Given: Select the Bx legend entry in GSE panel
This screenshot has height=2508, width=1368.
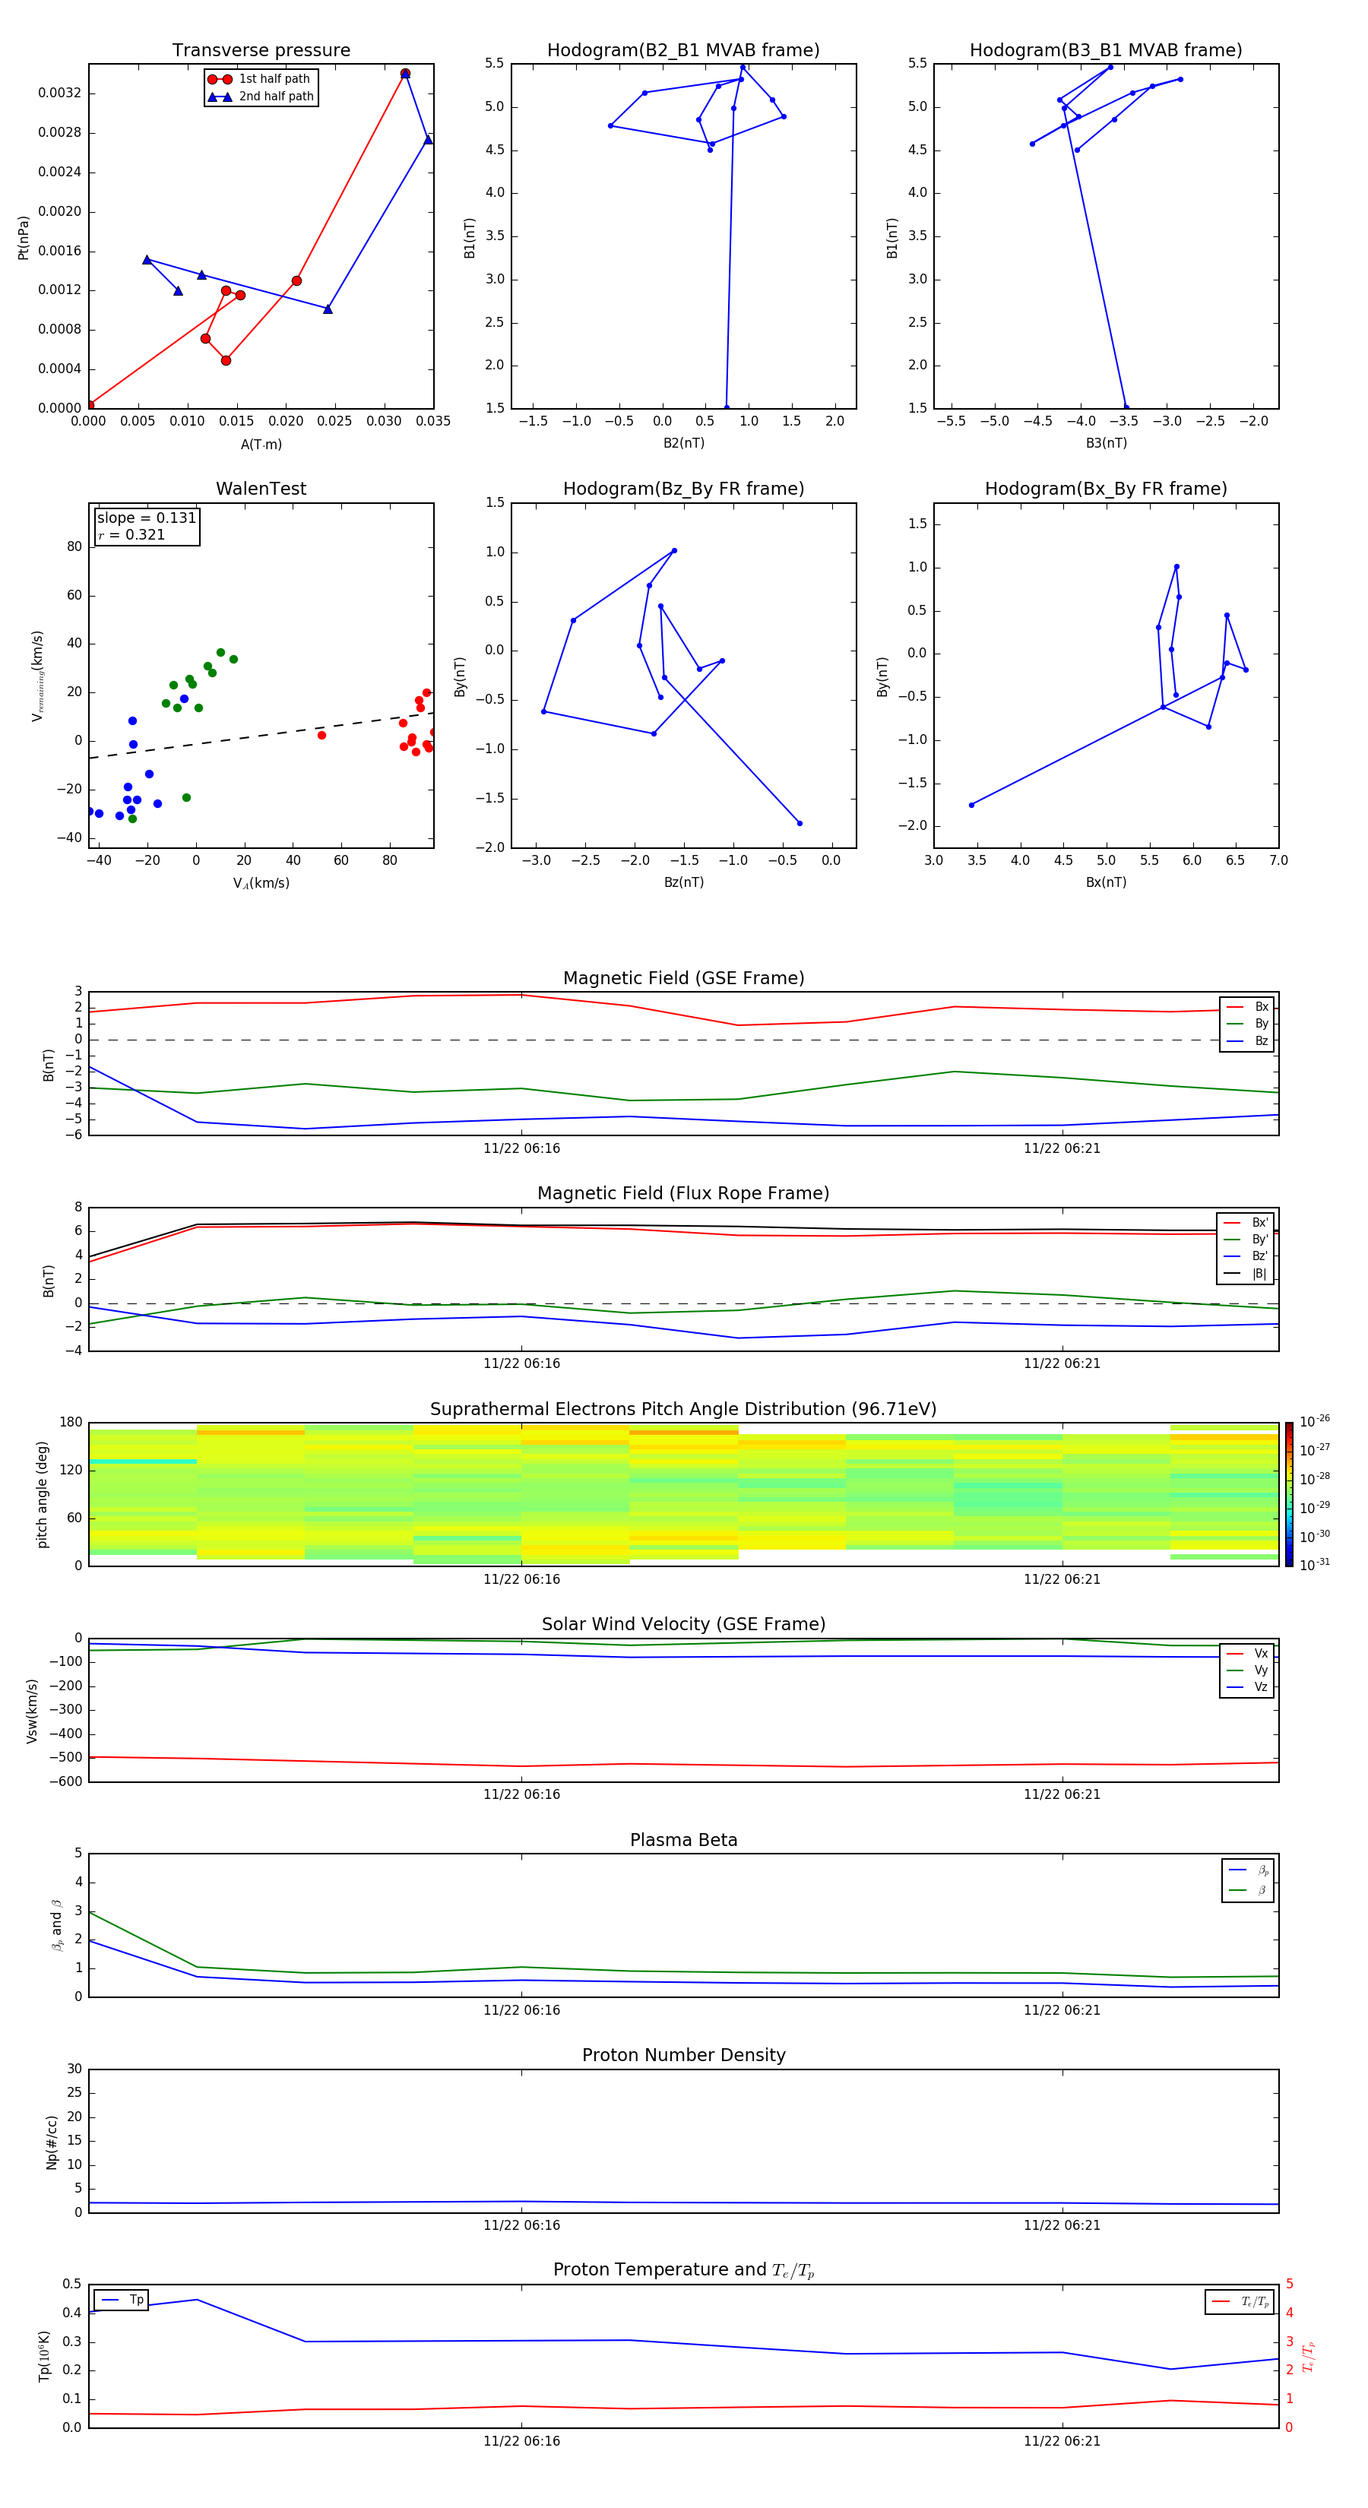Looking at the screenshot, I should (1247, 1007).
